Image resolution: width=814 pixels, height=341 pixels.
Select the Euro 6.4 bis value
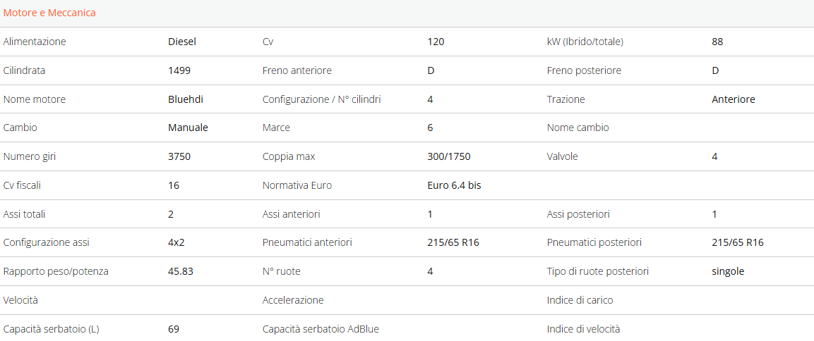454,185
